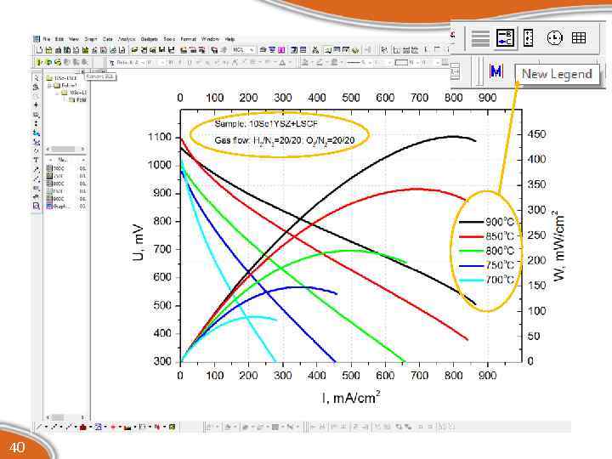The width and height of the screenshot is (612, 459).
Task: Open the Window menu
Action: (211, 39)
